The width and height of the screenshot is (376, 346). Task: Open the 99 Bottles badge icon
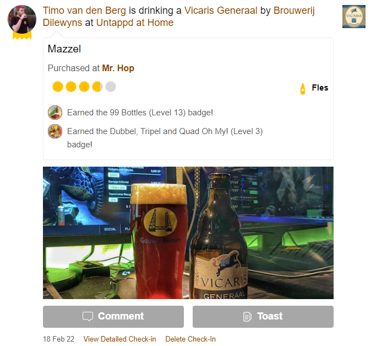(x=55, y=112)
